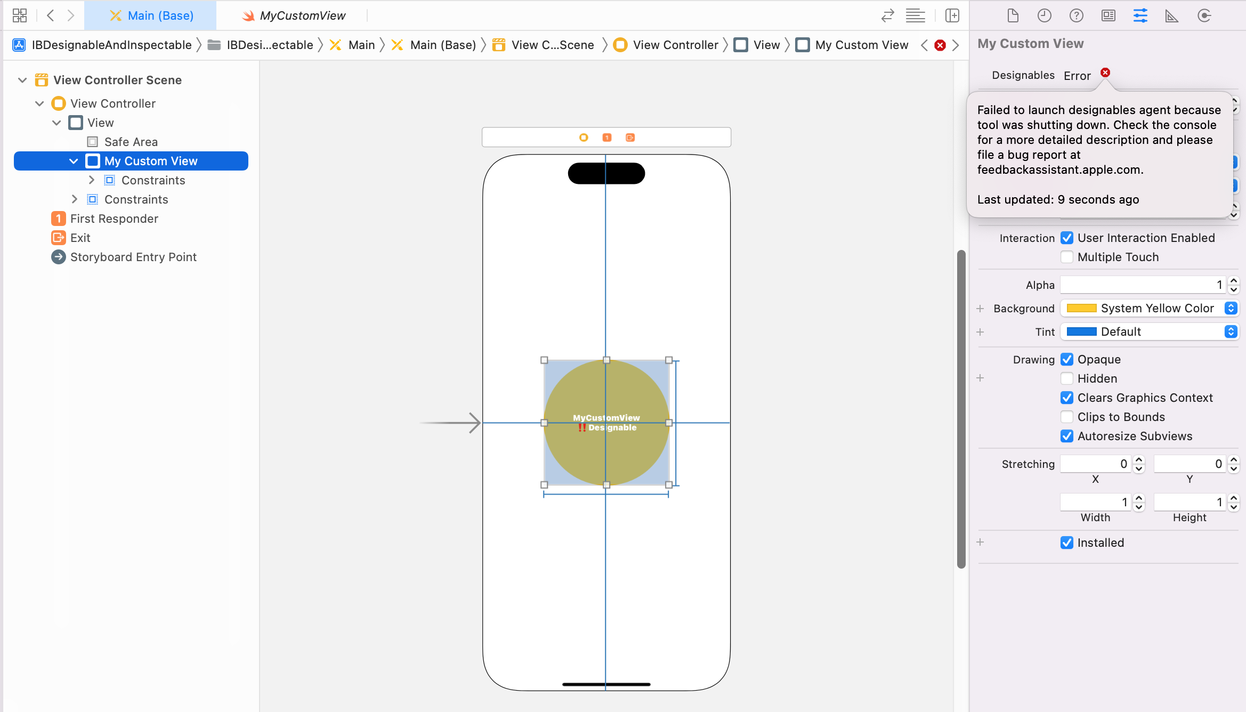Image resolution: width=1246 pixels, height=712 pixels.
Task: Open the Background color dropdown
Action: pyautogui.click(x=1231, y=308)
